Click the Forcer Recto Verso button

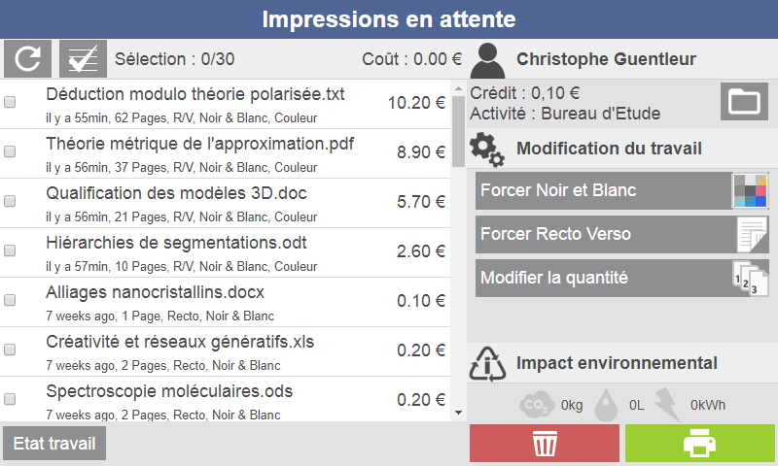tap(622, 234)
